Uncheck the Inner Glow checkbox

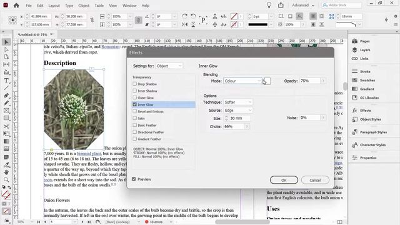click(x=135, y=104)
